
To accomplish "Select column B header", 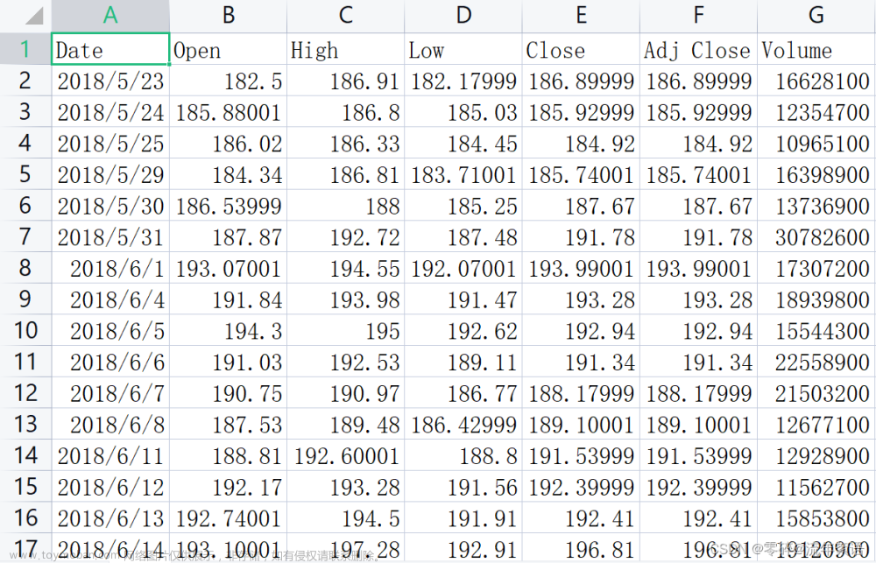I will 228,16.
